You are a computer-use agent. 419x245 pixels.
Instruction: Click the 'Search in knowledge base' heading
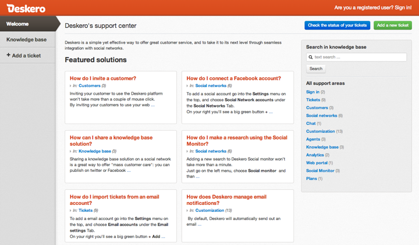click(336, 47)
